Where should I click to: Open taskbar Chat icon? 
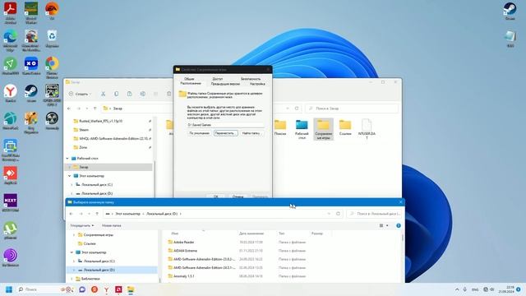[82, 289]
